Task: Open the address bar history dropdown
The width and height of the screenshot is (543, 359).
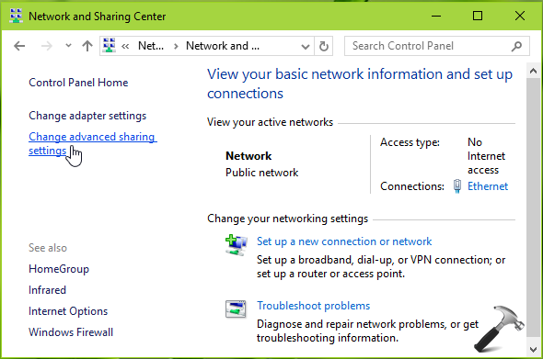Action: (305, 47)
